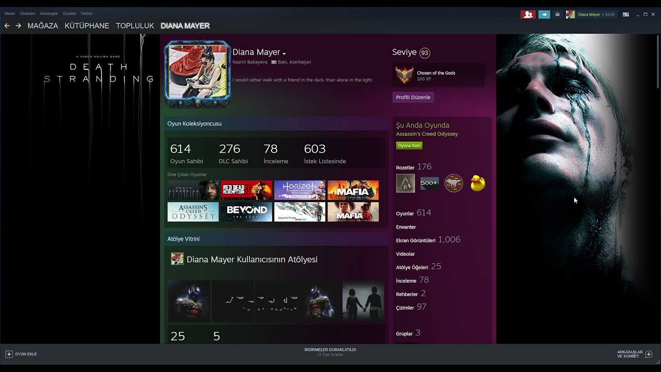Open Horizon Zero Dawn thumbnail
Viewport: 661px width, 372px height.
(x=300, y=190)
